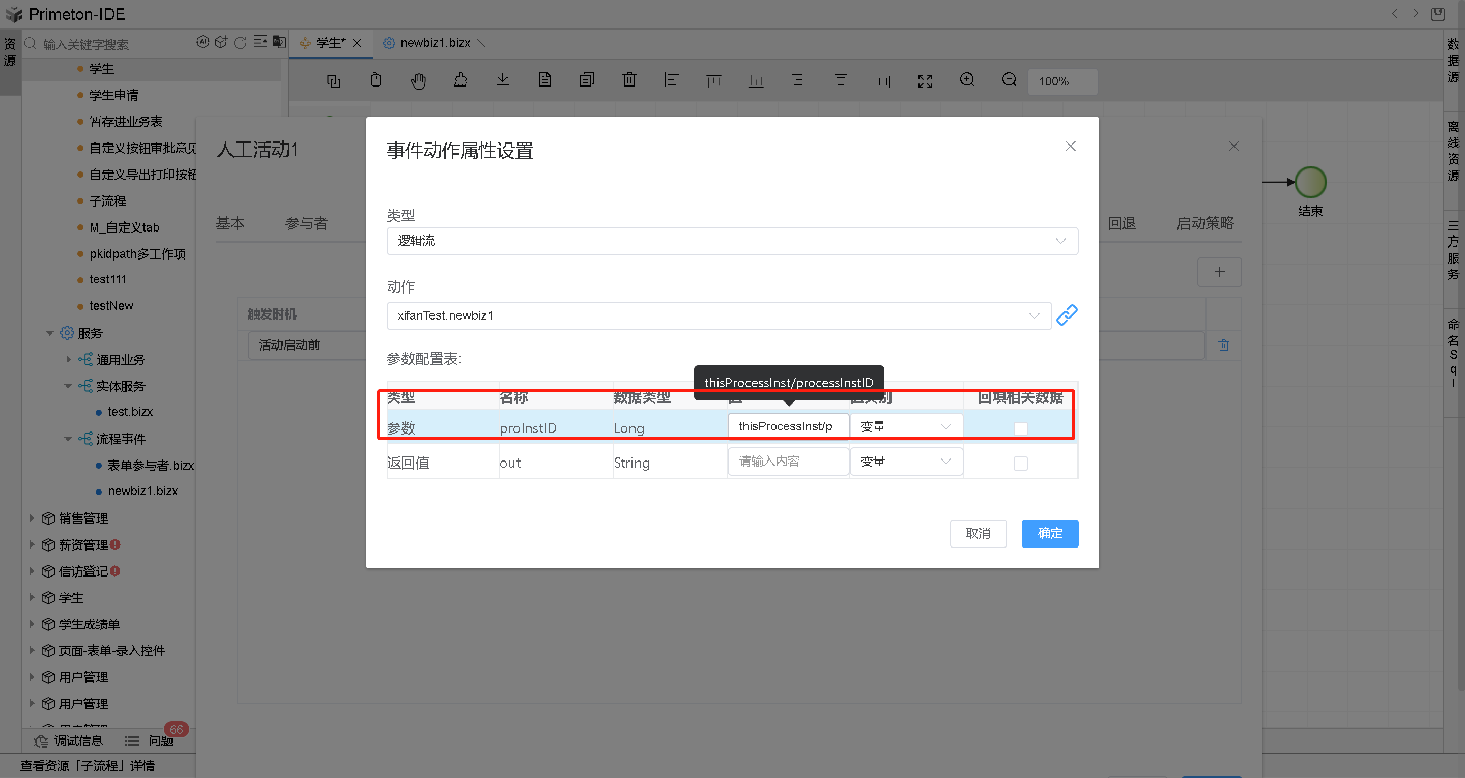Open value category dropdown in 返回值 row
Viewport: 1465px width, 778px height.
click(905, 461)
